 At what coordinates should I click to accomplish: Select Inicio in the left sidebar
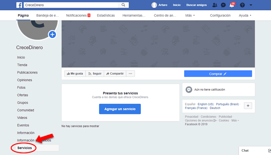click(21, 57)
